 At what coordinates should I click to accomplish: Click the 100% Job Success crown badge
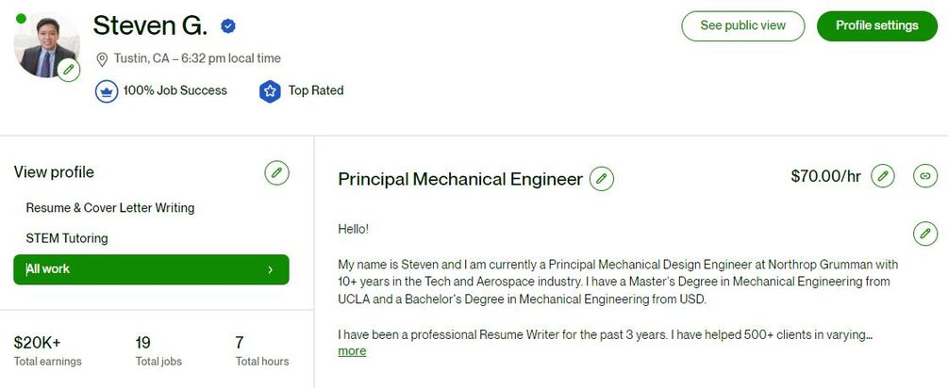pos(106,91)
